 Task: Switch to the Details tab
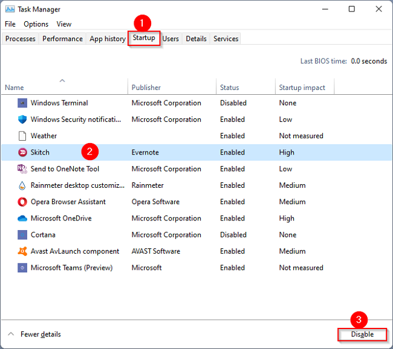coord(196,39)
